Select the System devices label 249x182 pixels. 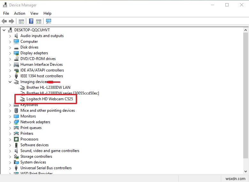[33, 162]
